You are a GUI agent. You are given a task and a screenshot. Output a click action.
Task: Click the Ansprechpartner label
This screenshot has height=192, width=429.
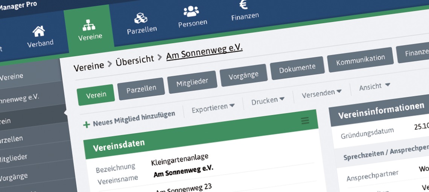pos(373,175)
